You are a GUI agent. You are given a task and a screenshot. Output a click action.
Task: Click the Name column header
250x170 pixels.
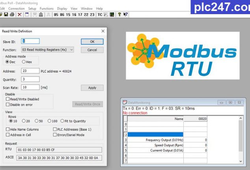(155, 119)
